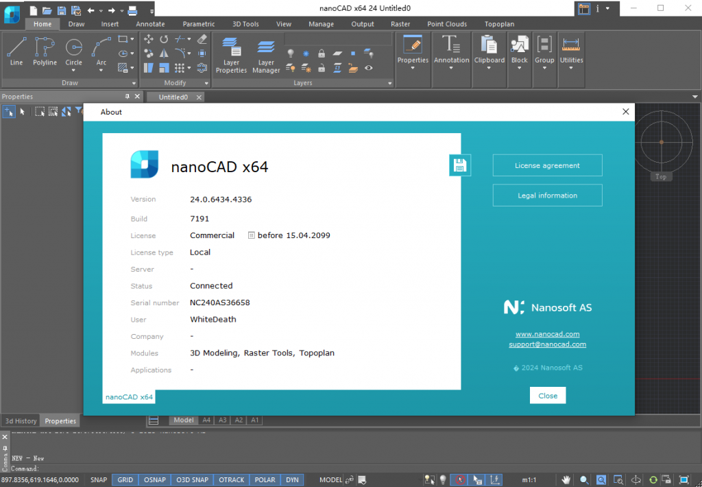Switch to the Insert ribbon tab
Screen dimensions: 702x487
pyautogui.click(x=110, y=24)
